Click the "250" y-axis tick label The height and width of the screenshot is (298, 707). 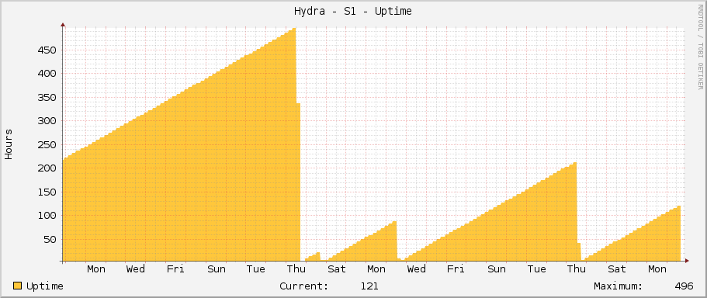tap(47, 144)
